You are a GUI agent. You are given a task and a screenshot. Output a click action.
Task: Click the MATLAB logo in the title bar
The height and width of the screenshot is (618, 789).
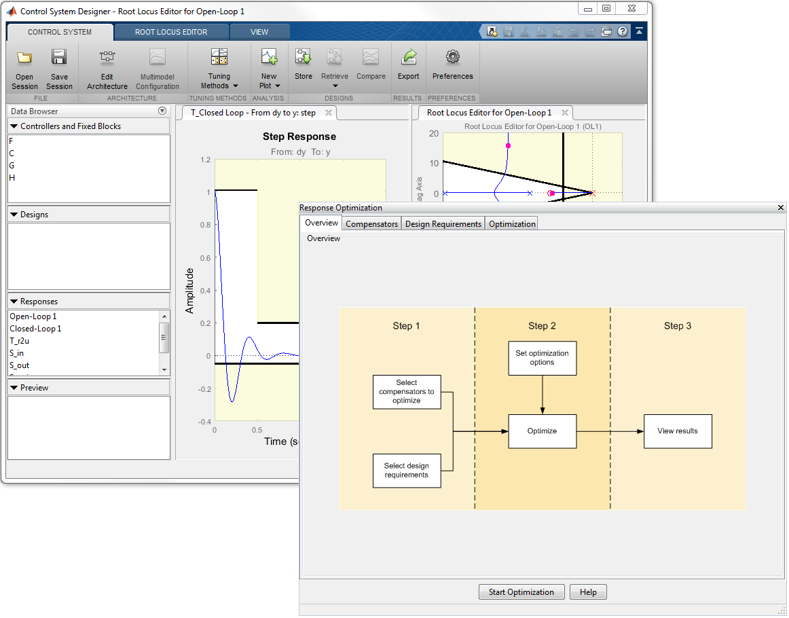(x=11, y=11)
